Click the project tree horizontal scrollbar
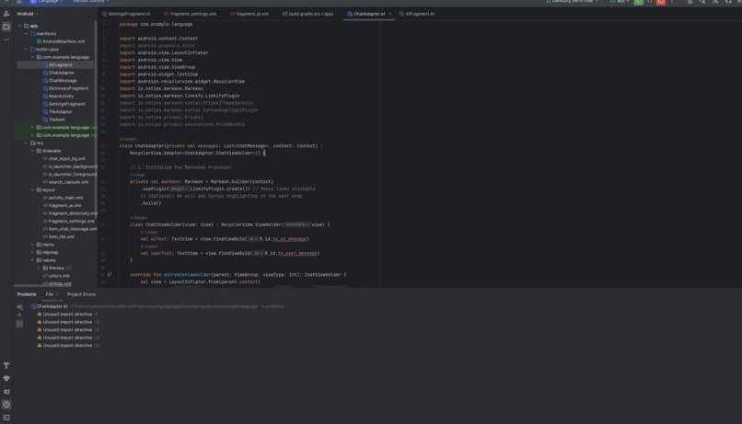This screenshot has height=424, width=742. (x=54, y=286)
